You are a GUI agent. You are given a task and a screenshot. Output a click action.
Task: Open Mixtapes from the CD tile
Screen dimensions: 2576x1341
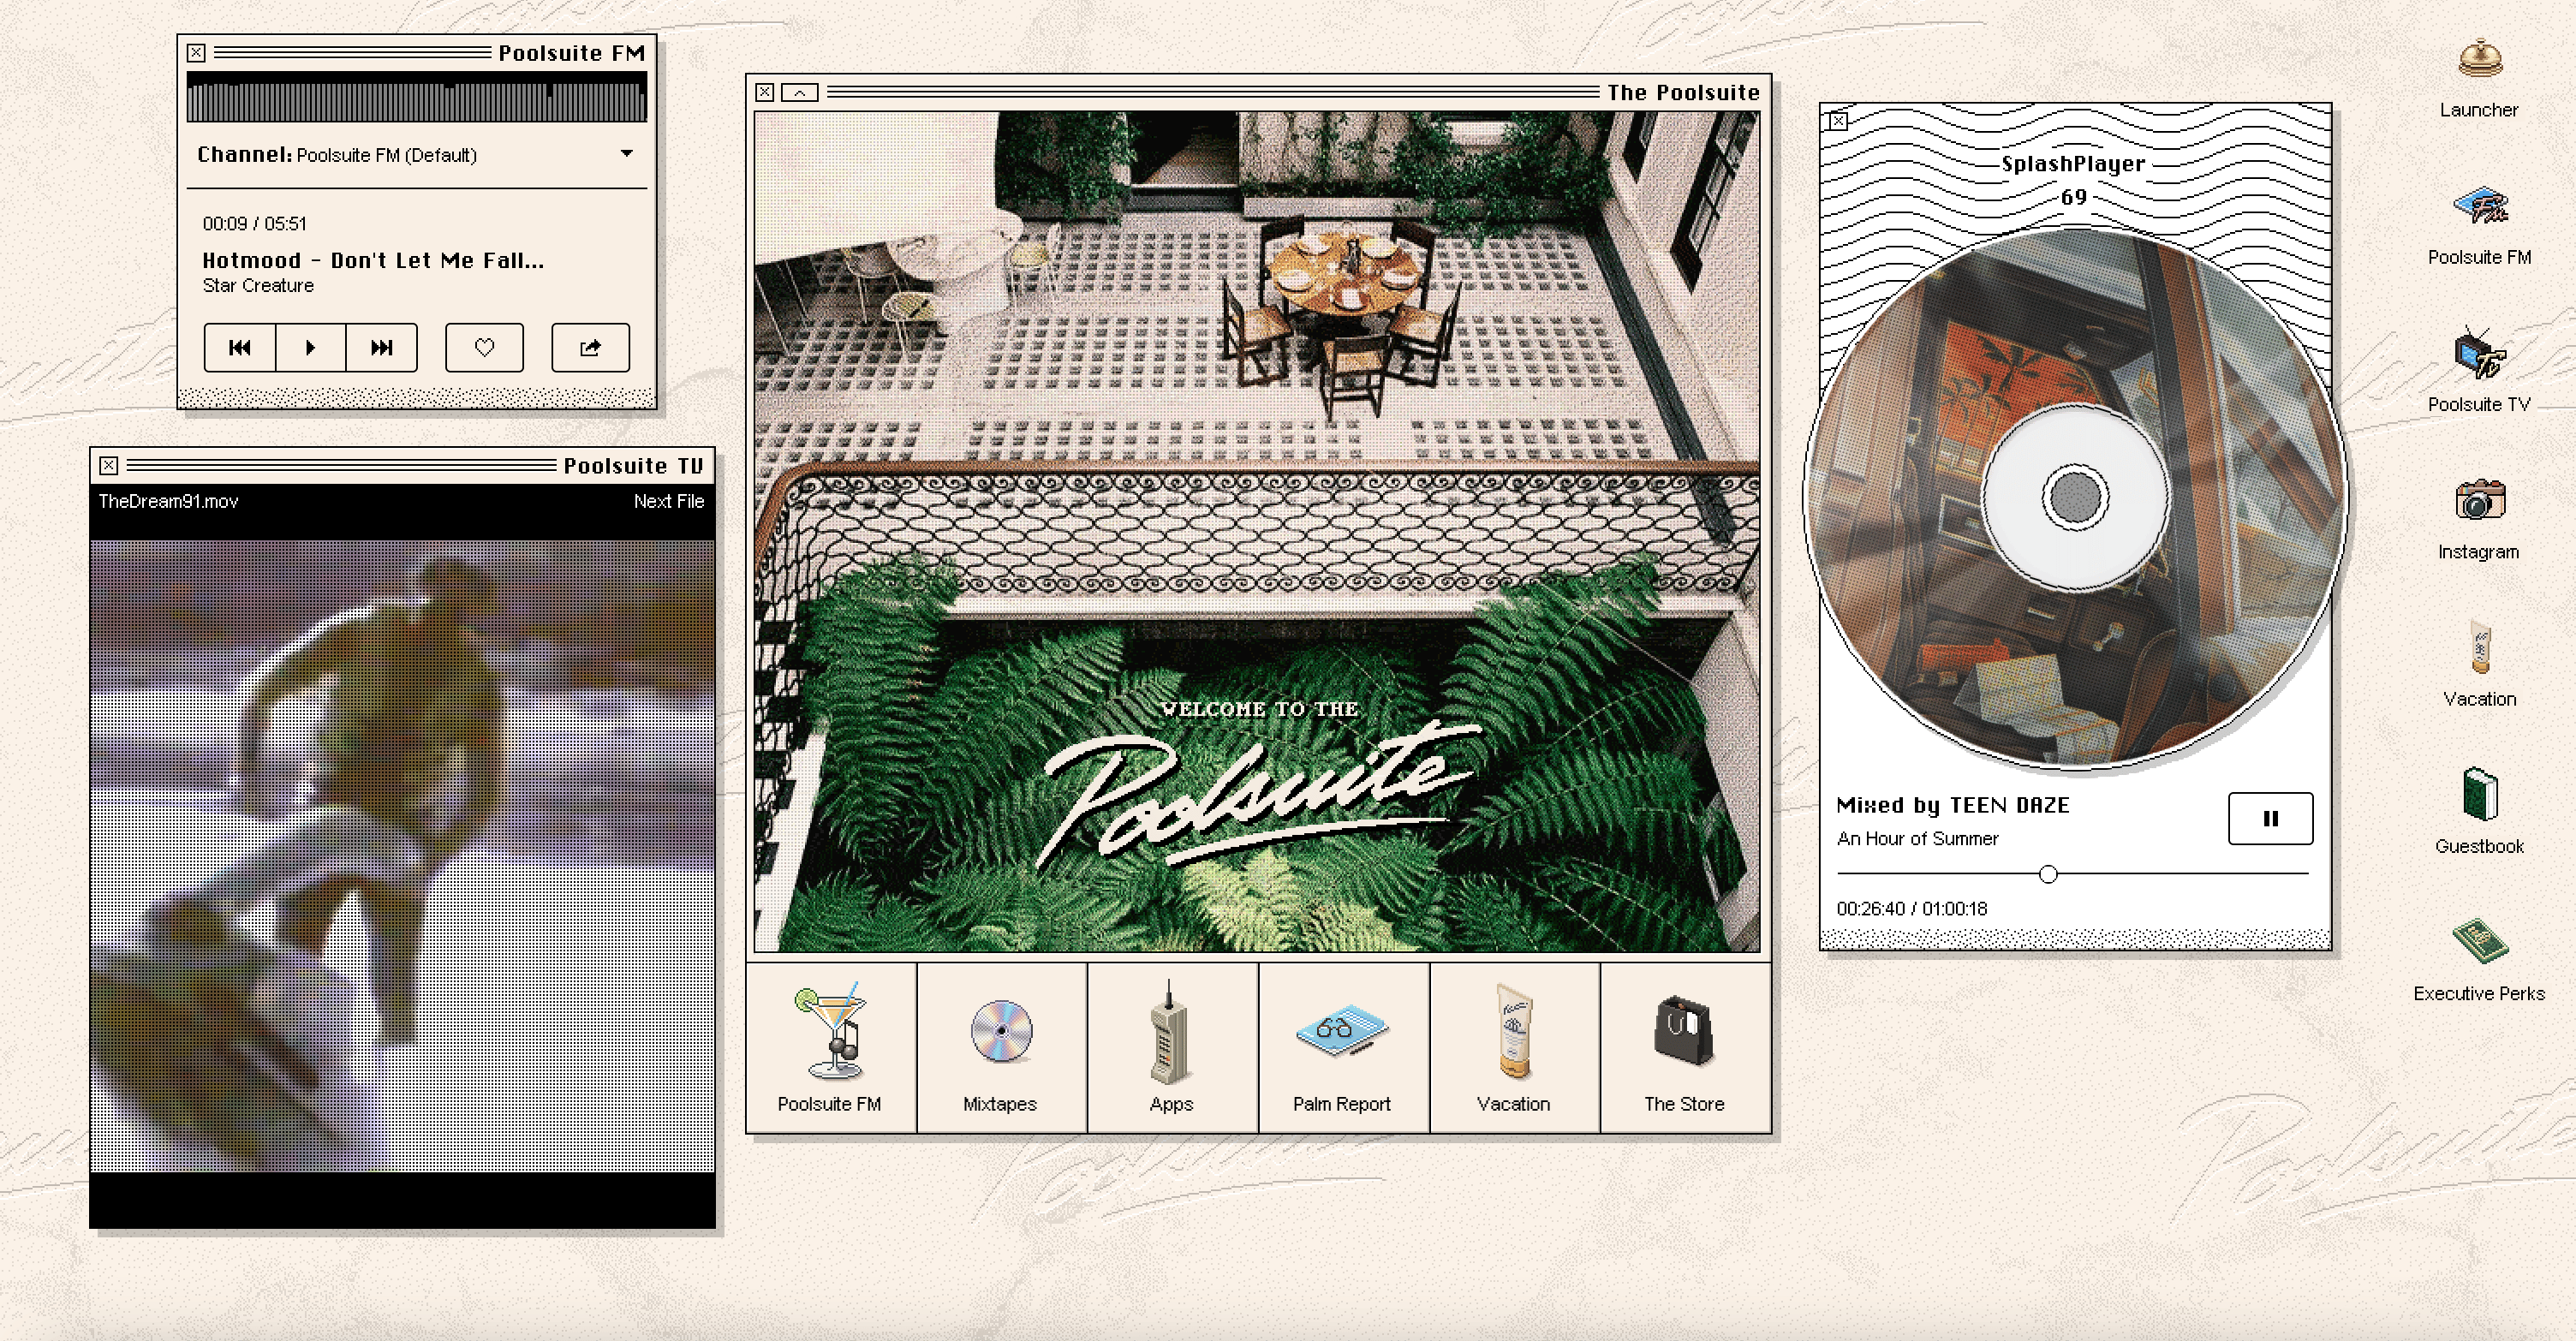click(1001, 1048)
